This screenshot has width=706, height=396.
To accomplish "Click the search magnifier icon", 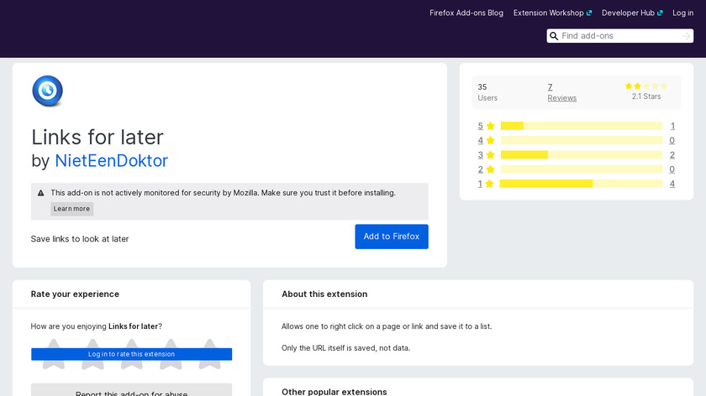I will 554,36.
